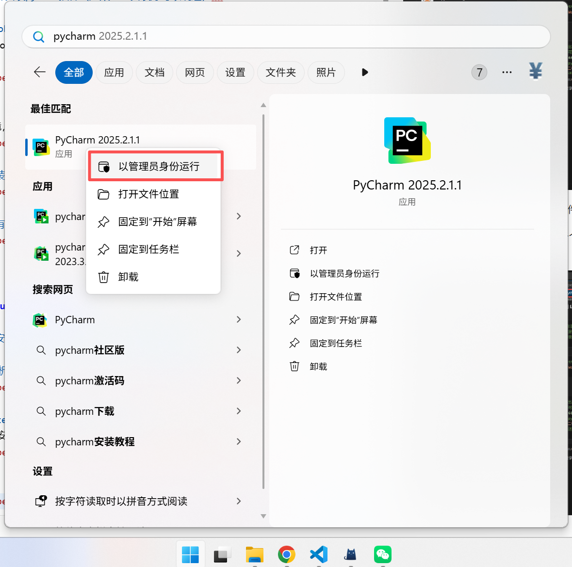Click the back arrow in search panel
The image size is (572, 567).
pyautogui.click(x=40, y=72)
